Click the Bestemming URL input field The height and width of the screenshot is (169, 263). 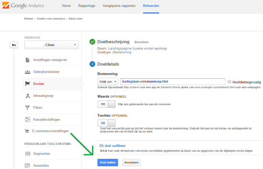(173, 82)
